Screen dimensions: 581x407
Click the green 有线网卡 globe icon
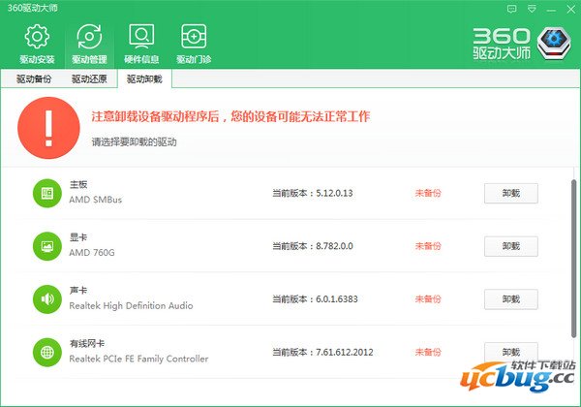tap(47, 352)
